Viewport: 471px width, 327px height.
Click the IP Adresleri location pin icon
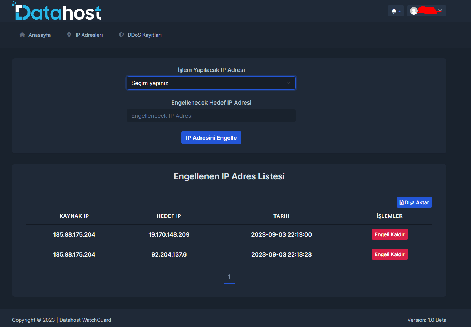69,35
